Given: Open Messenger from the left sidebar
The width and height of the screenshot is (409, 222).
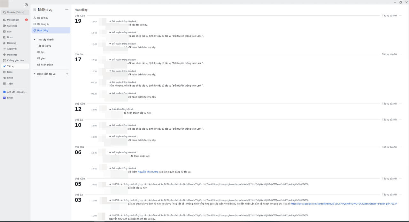Looking at the screenshot, I should [13, 20].
